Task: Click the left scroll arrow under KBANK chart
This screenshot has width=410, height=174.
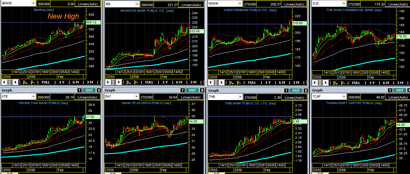Action: point(210,82)
